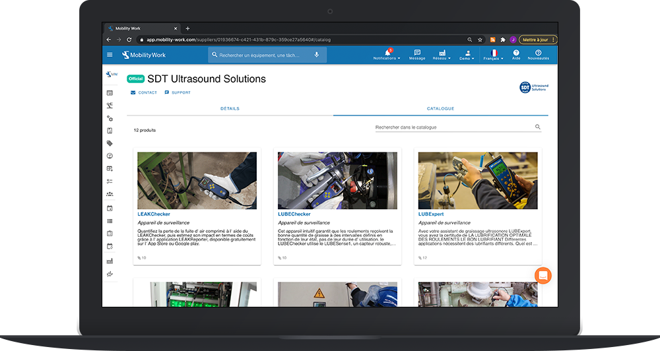Click the CONTACT link
Screen dimensions: 660x351
143,92
